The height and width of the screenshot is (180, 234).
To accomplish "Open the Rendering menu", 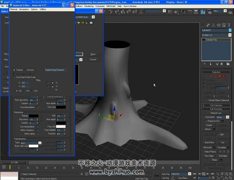I will coord(89,6).
